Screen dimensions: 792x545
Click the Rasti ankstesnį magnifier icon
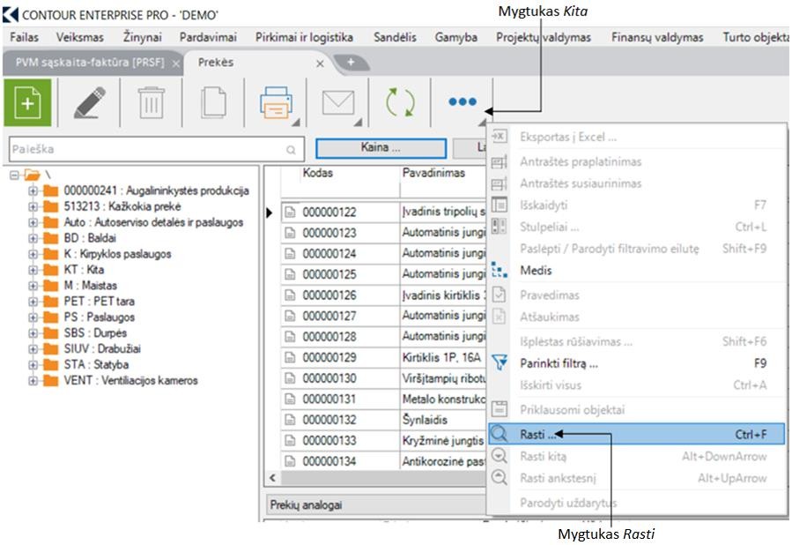point(499,478)
